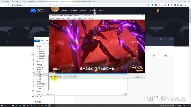Click the VLC seek bar handle

127,74
